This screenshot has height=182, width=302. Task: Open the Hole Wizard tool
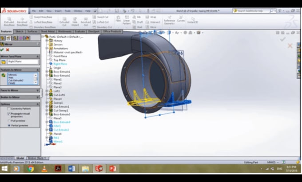(75, 22)
